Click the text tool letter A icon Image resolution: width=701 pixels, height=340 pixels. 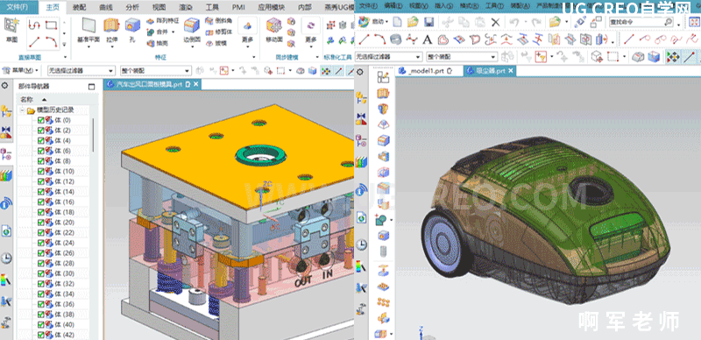[428, 39]
